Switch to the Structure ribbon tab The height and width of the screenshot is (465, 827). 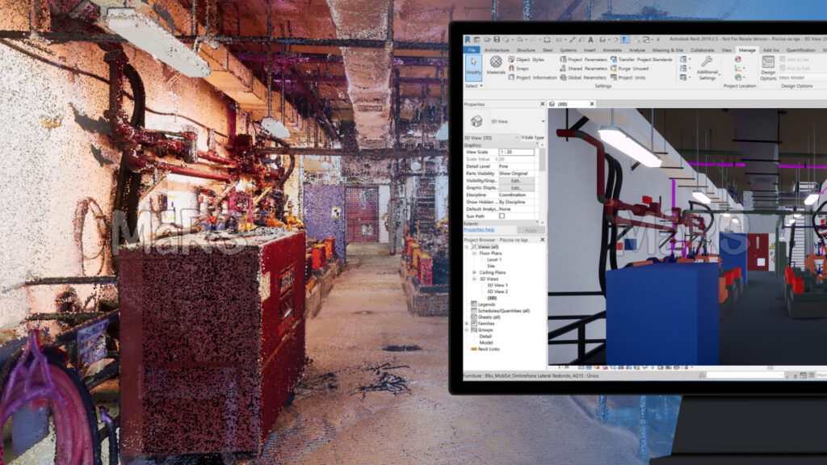[x=525, y=50]
